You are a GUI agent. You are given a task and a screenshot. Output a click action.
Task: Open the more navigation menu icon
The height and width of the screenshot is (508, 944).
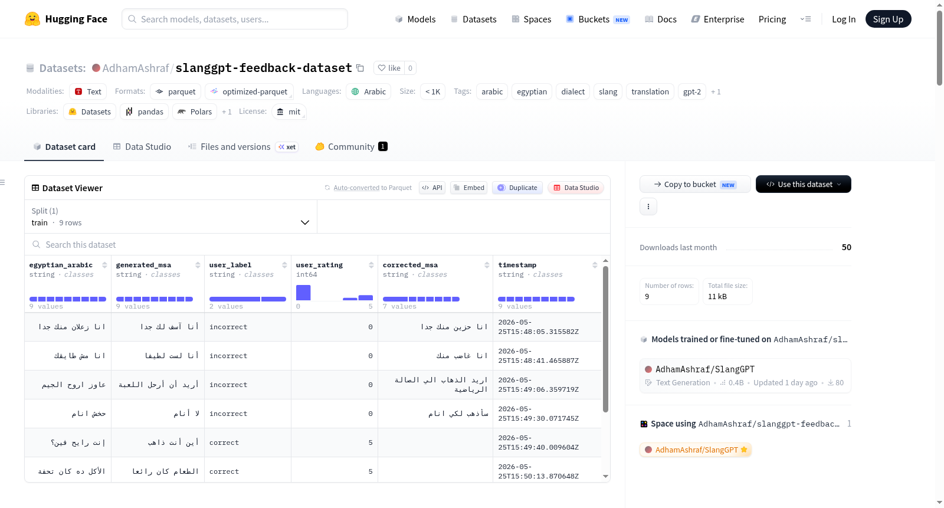805,19
